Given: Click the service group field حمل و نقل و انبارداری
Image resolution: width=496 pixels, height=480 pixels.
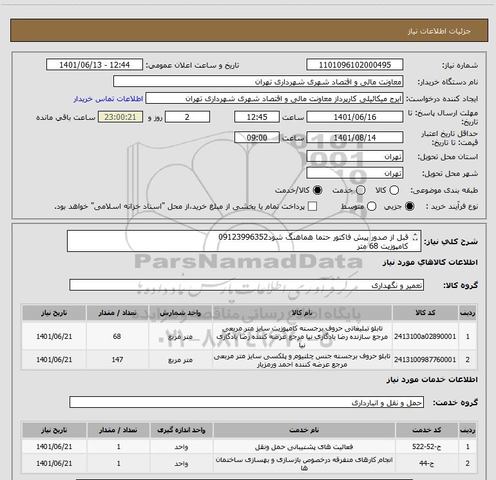Looking at the screenshot, I should (x=247, y=402).
